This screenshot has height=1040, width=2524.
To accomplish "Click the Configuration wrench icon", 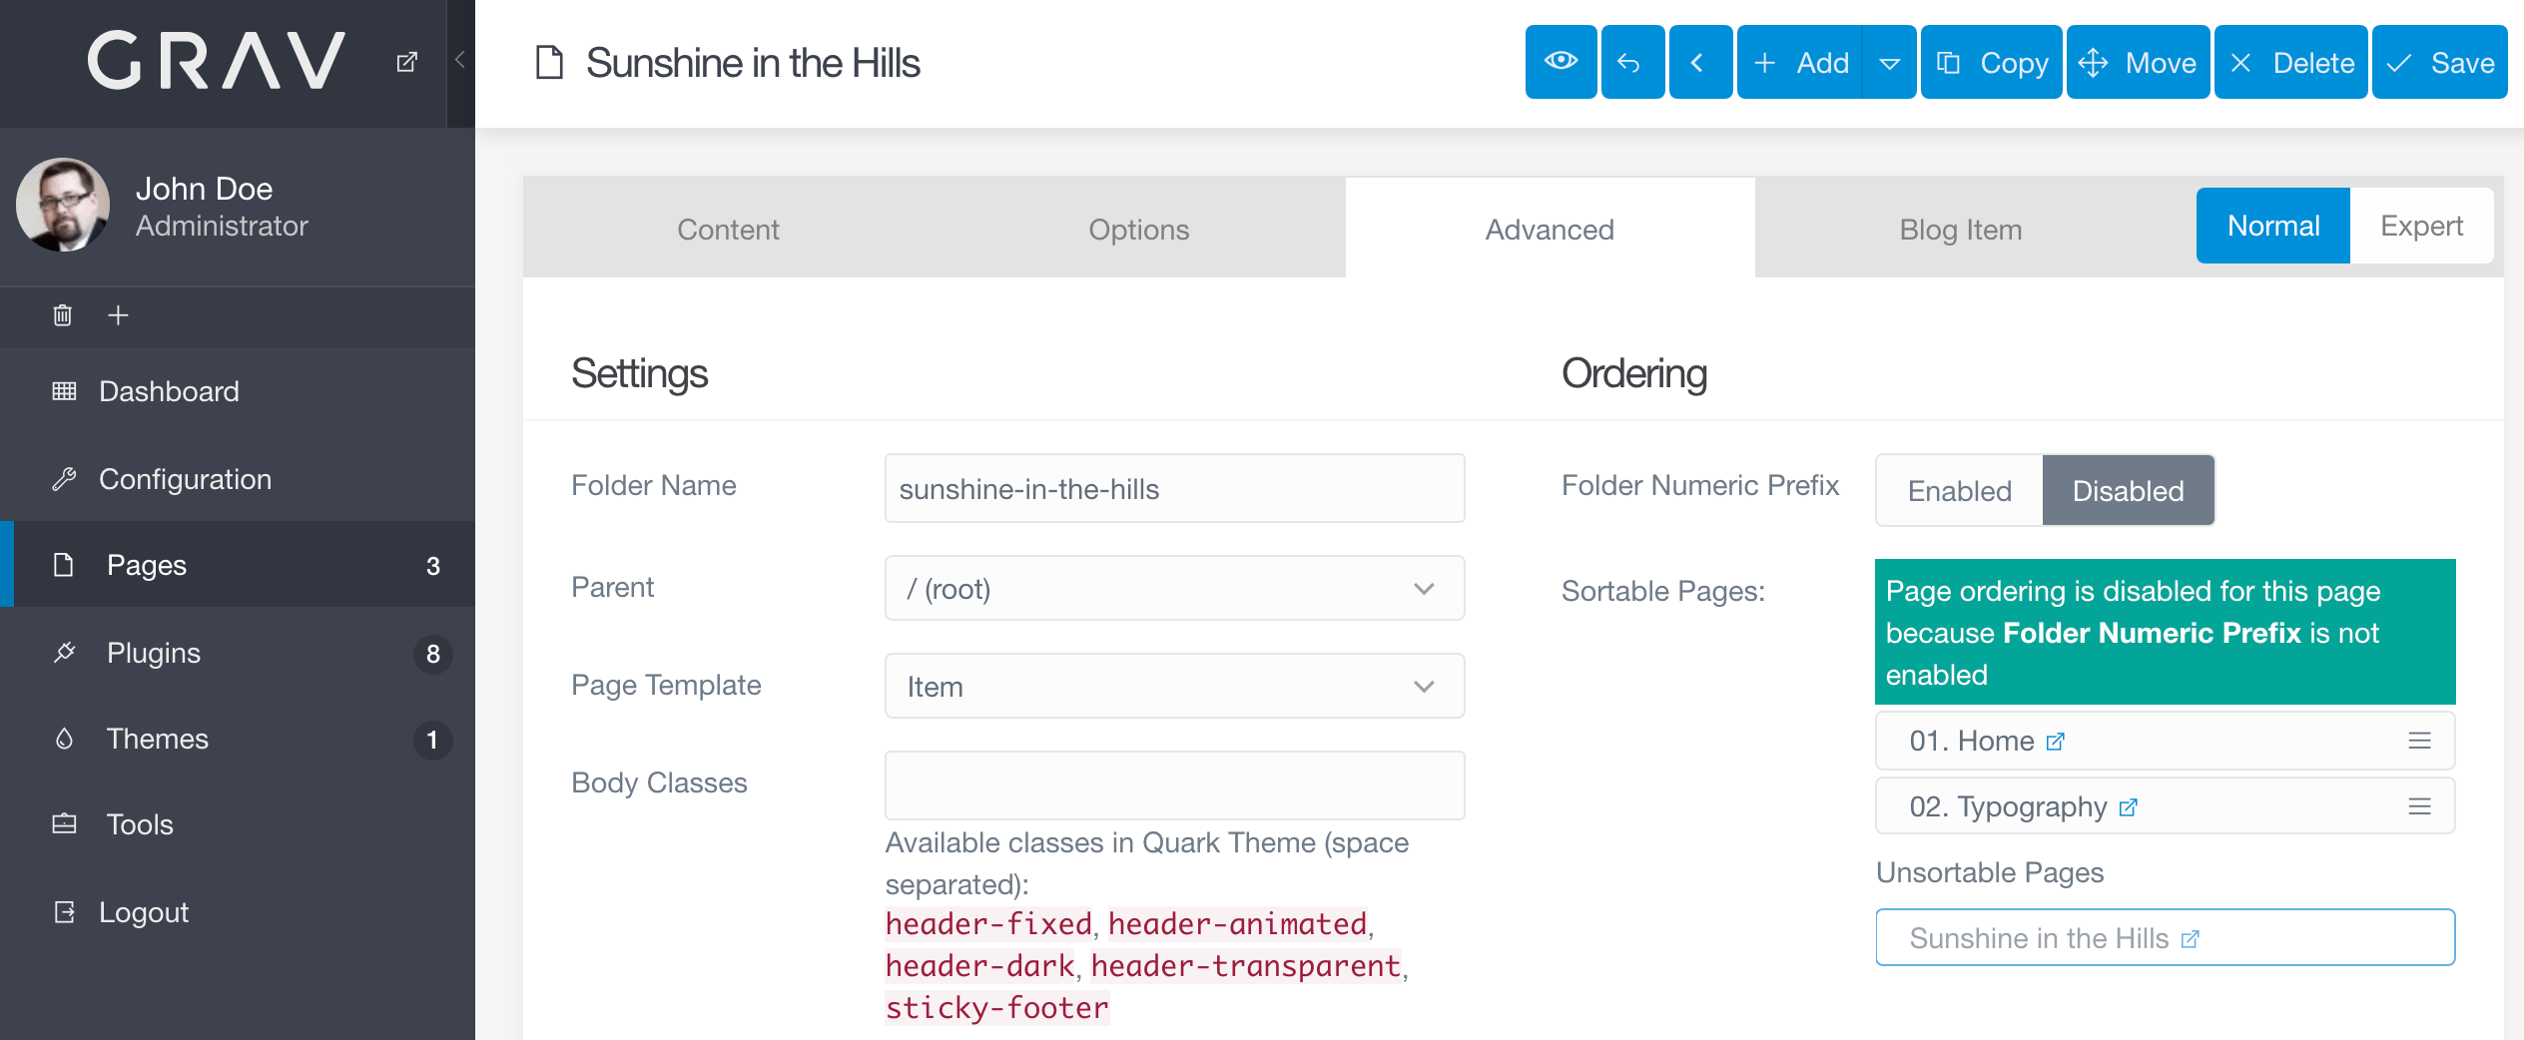I will [64, 479].
